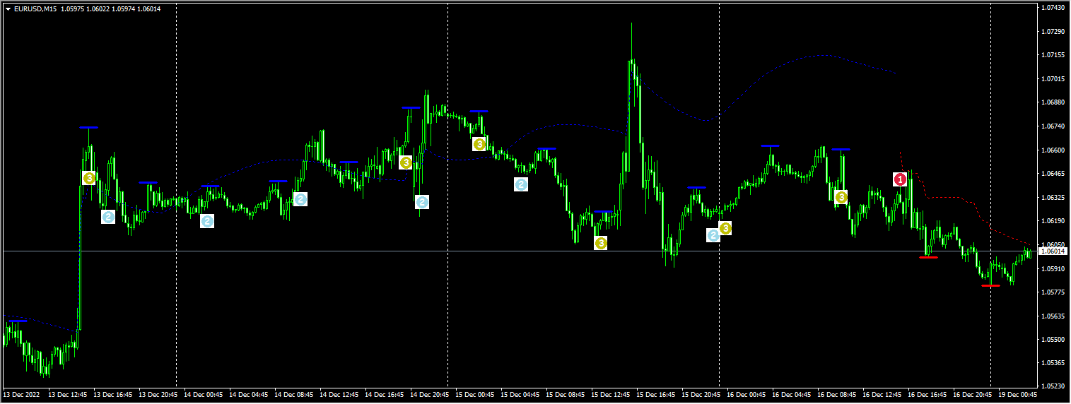Image resolution: width=1071 pixels, height=404 pixels.
Task: Click the 1.06740 price axis label
Action: click(1053, 126)
